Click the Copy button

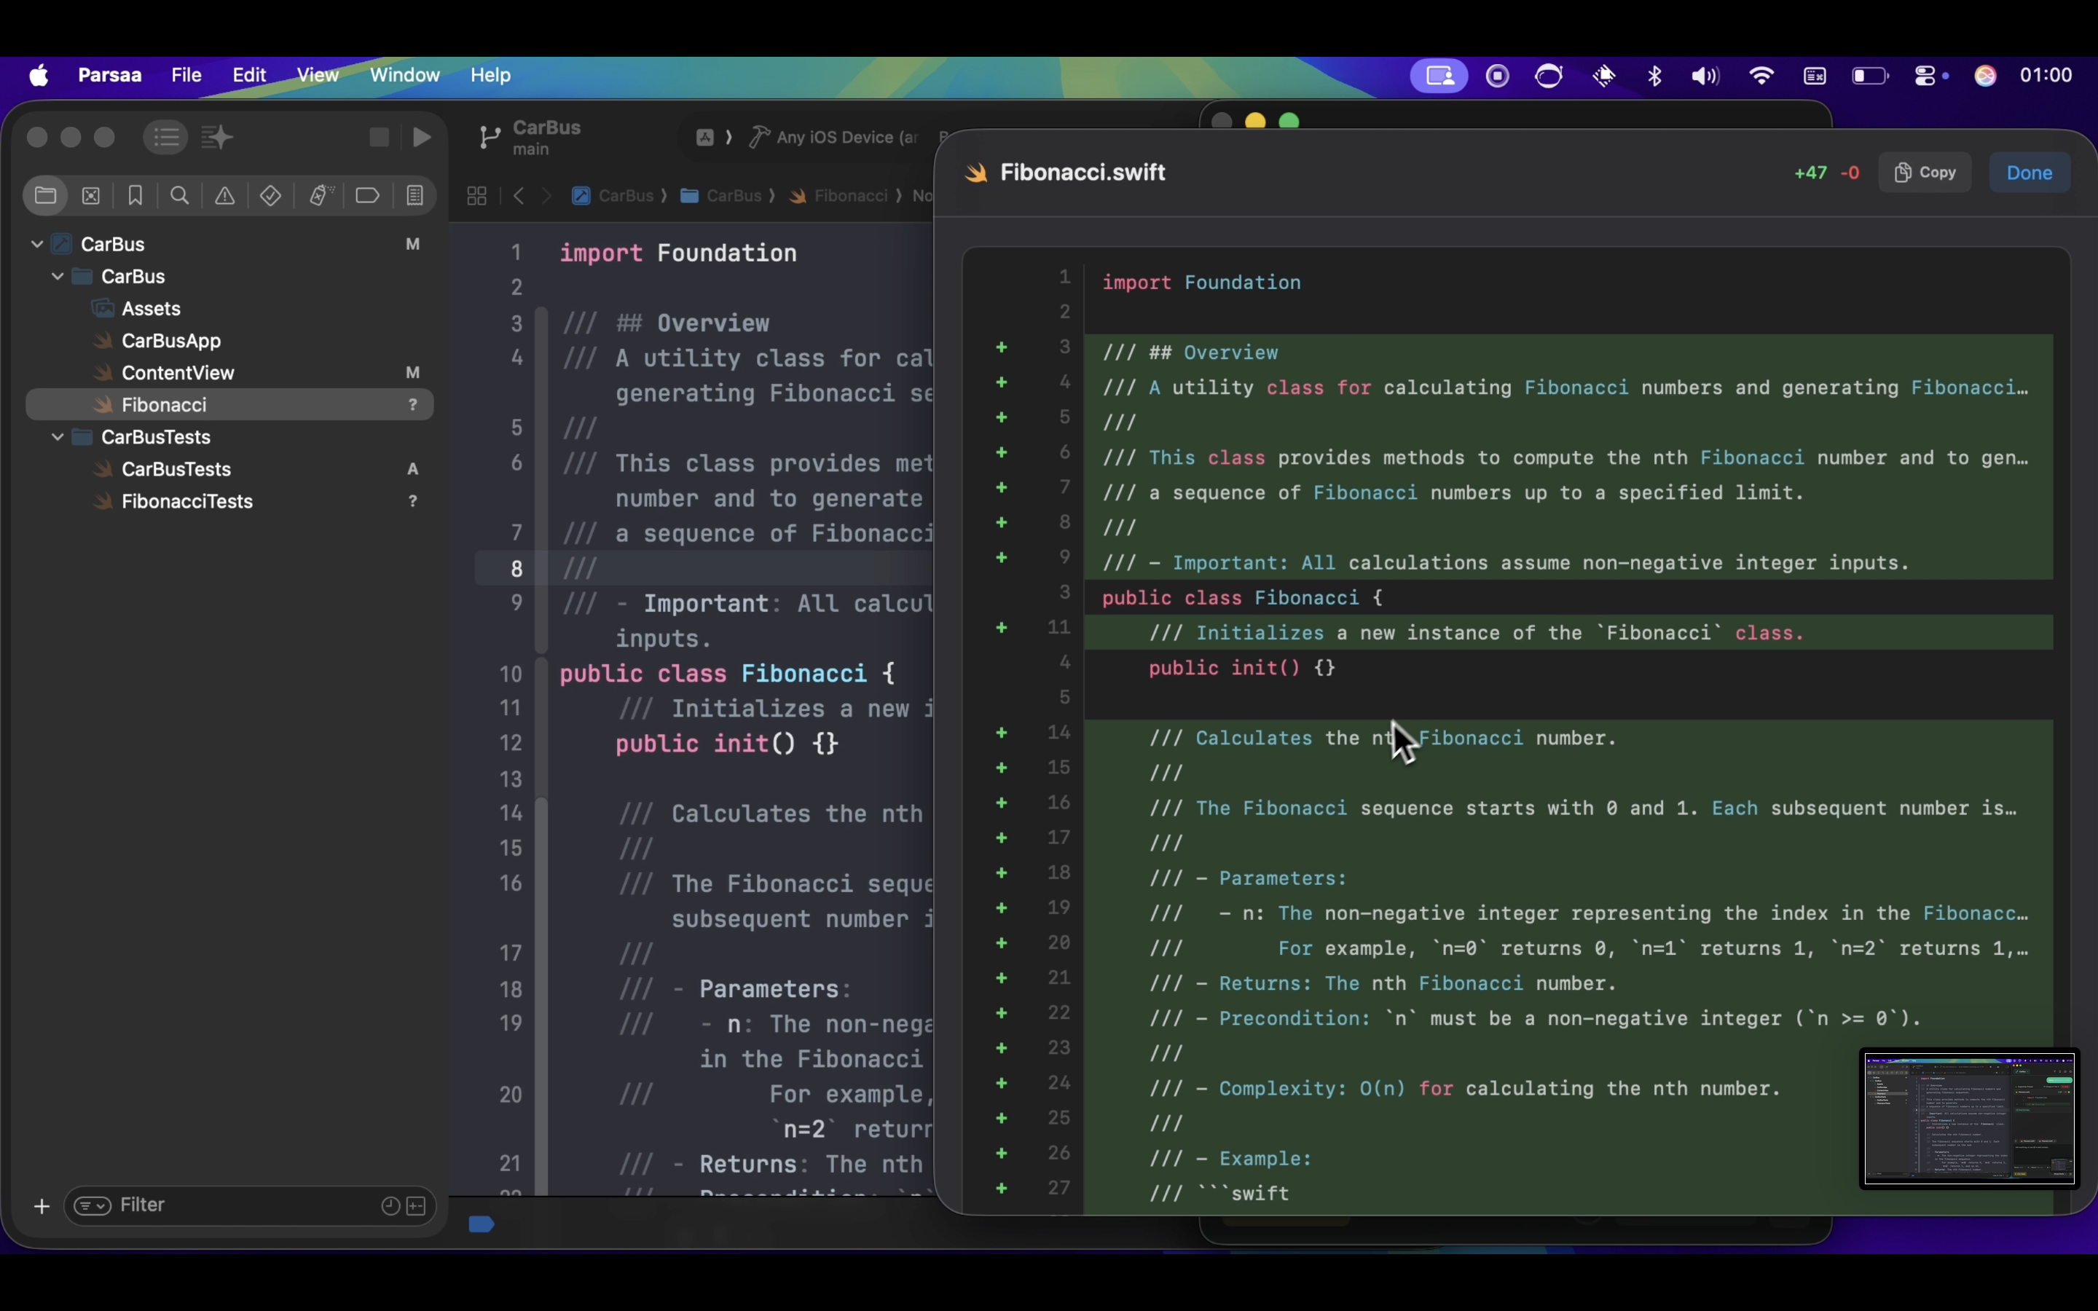pos(1925,173)
